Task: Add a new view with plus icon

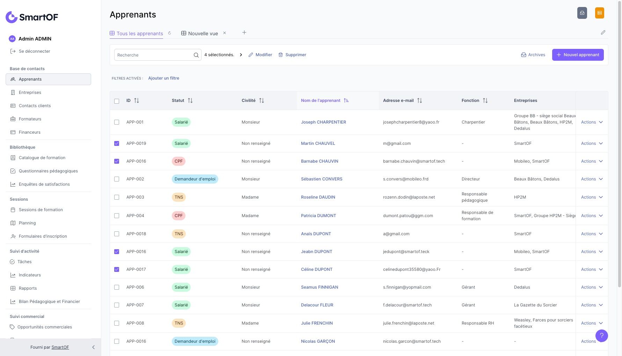Action: [244, 32]
